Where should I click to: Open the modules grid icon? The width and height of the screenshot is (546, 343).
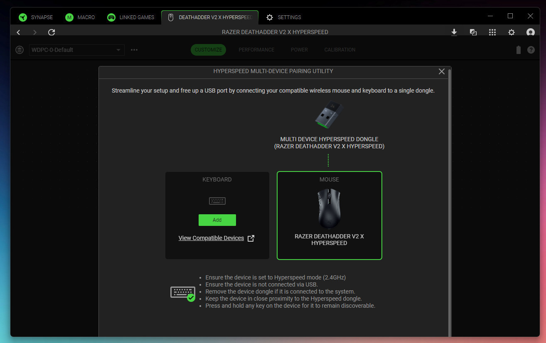pos(492,32)
